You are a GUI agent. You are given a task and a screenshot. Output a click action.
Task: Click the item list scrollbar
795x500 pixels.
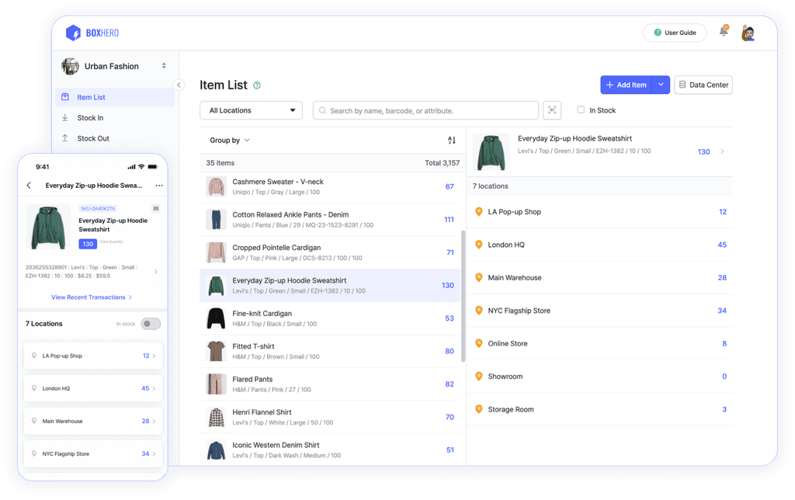coord(463,296)
